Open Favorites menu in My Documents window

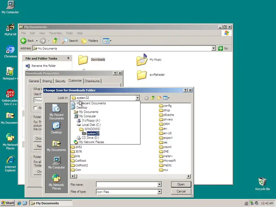pos(56,33)
